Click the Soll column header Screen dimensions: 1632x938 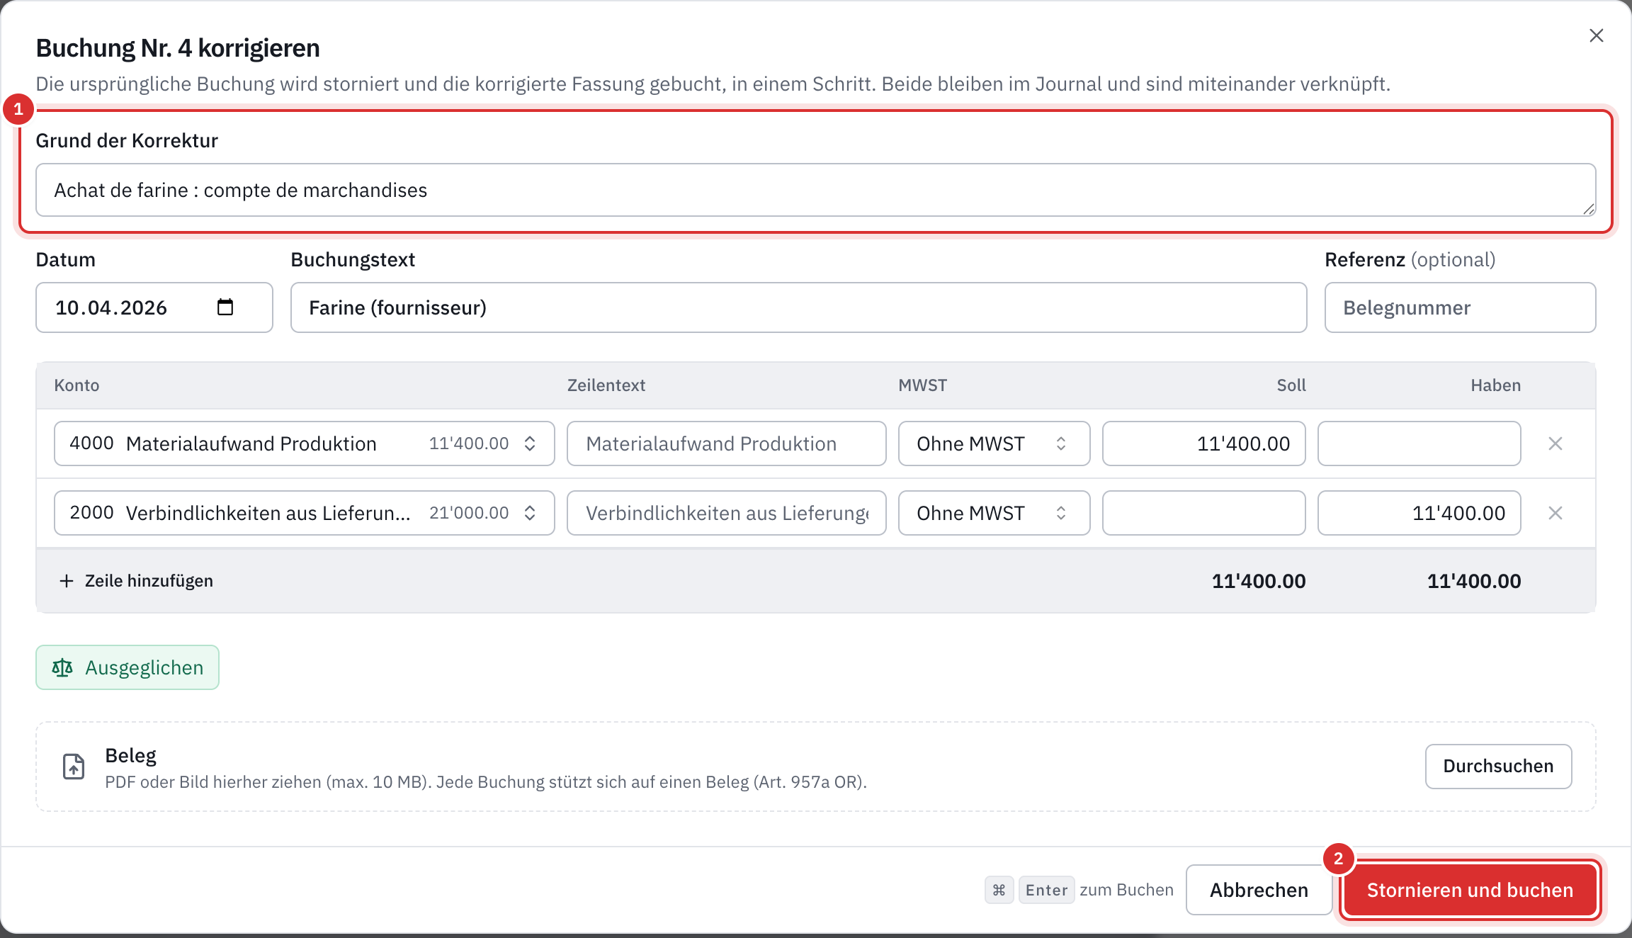coord(1291,385)
